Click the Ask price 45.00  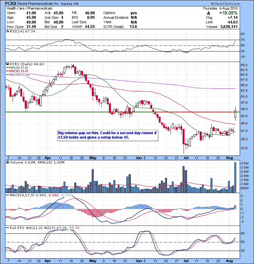(58, 13)
